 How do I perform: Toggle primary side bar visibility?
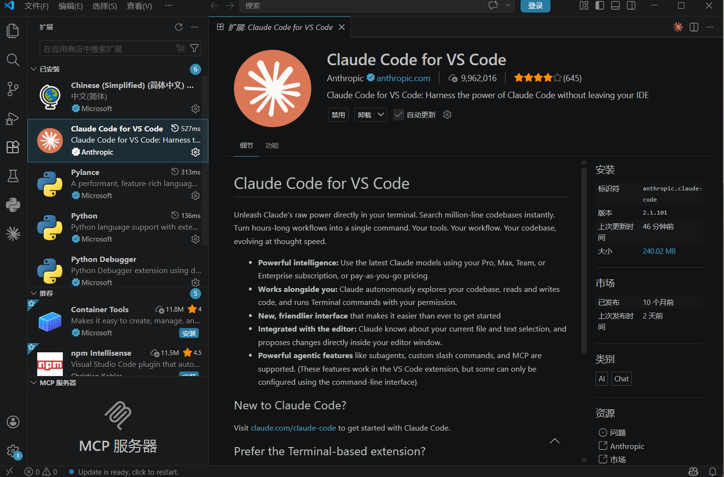[x=600, y=6]
